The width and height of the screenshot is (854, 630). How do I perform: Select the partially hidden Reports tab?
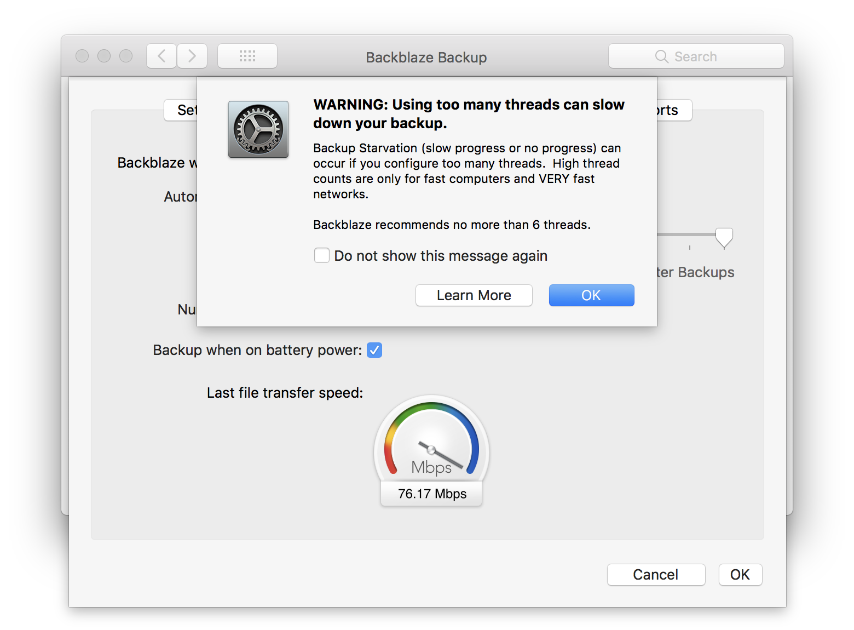pyautogui.click(x=674, y=110)
